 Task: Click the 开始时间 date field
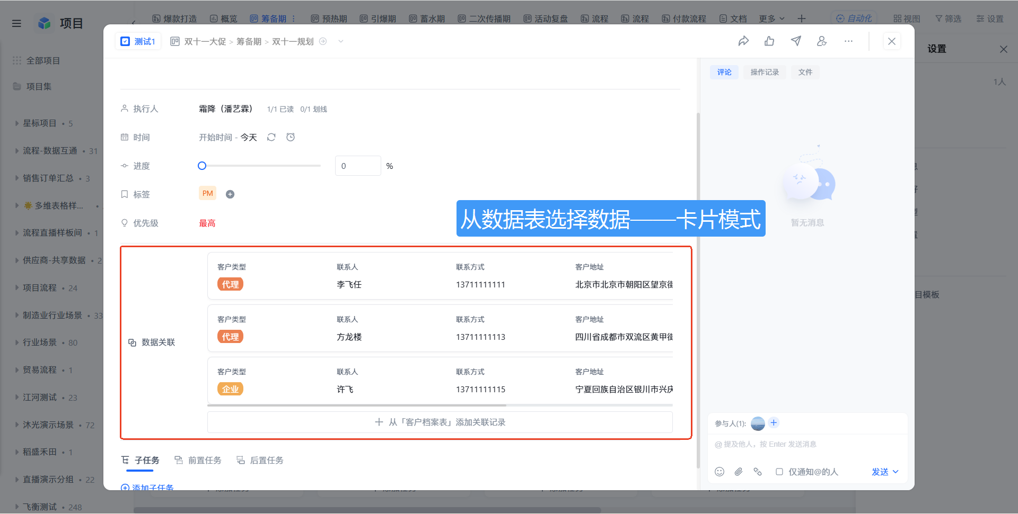point(215,137)
